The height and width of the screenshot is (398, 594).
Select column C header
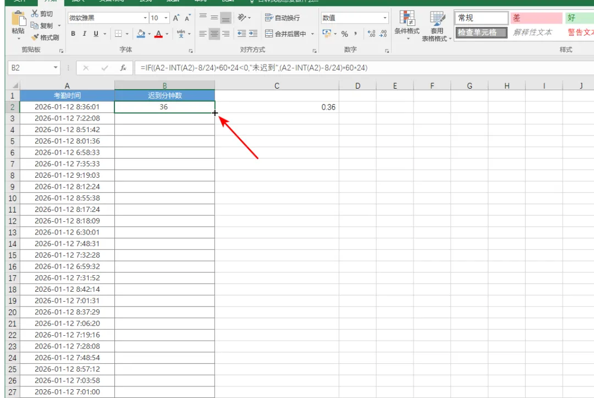(x=277, y=86)
